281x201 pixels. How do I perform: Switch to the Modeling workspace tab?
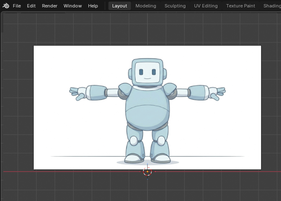tap(146, 6)
